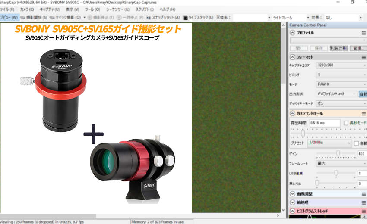The image size is (367, 224).
Task: Open the 画像調整 section hamburger menu
Action: tap(364, 194)
